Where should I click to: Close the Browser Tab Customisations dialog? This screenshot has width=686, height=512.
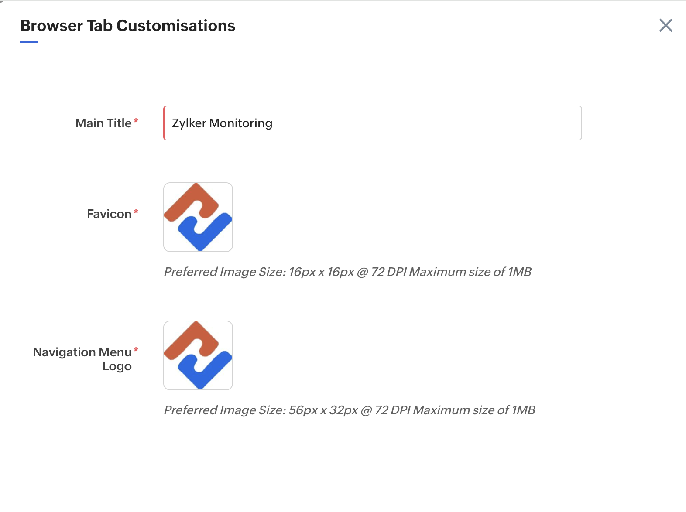(665, 25)
